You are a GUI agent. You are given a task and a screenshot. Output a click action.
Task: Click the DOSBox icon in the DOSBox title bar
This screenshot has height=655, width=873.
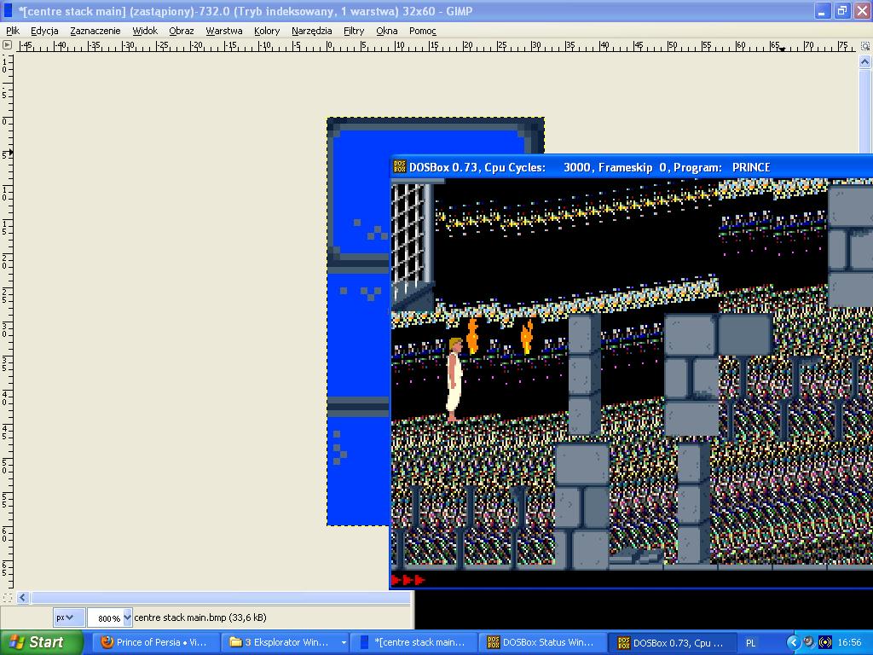pyautogui.click(x=400, y=166)
